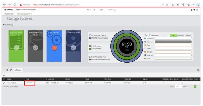
Task: Toggle the select-all circle in table header
Action: point(3,79)
